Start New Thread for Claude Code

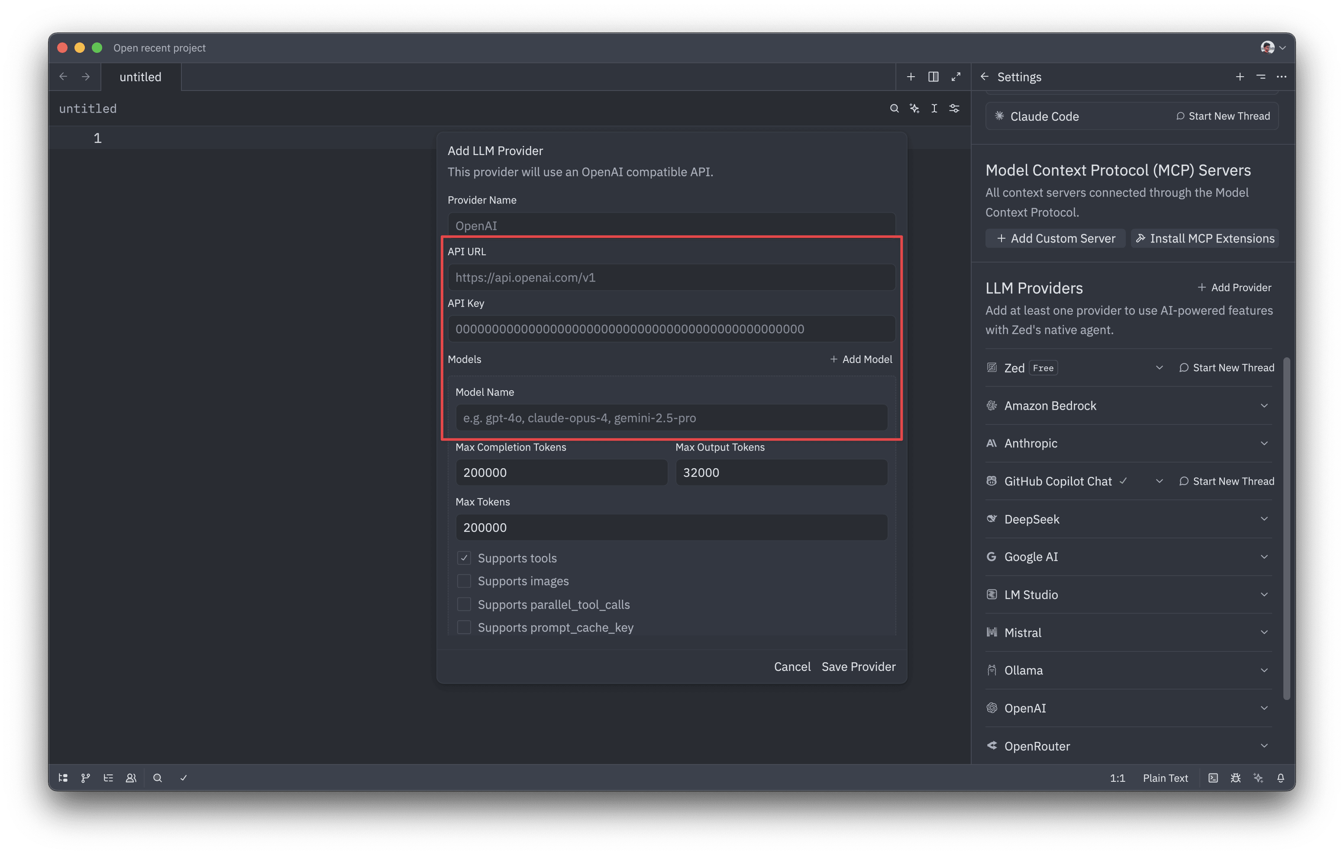coord(1224,116)
